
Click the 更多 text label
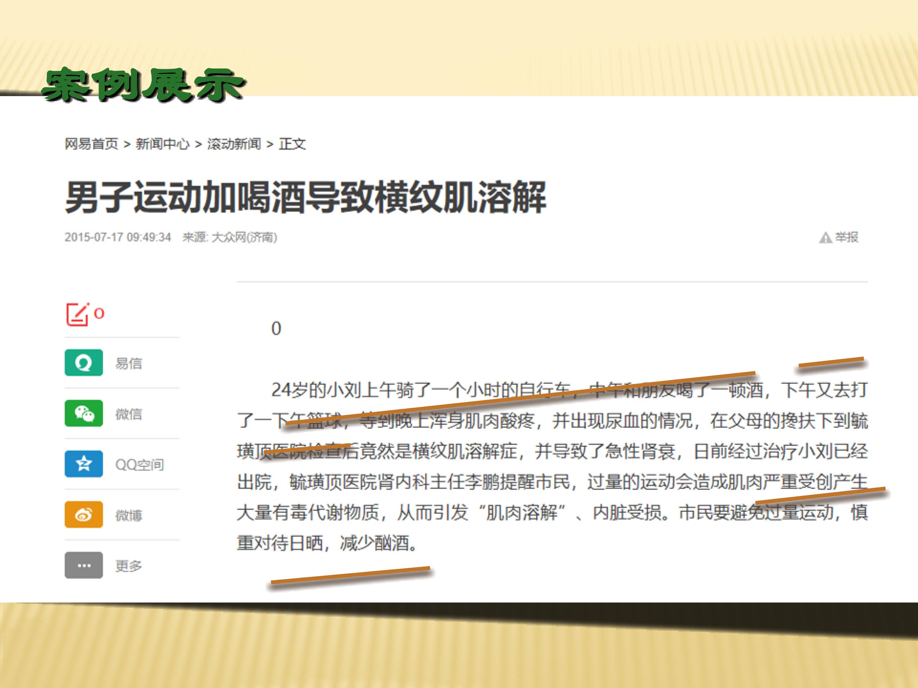tap(129, 566)
